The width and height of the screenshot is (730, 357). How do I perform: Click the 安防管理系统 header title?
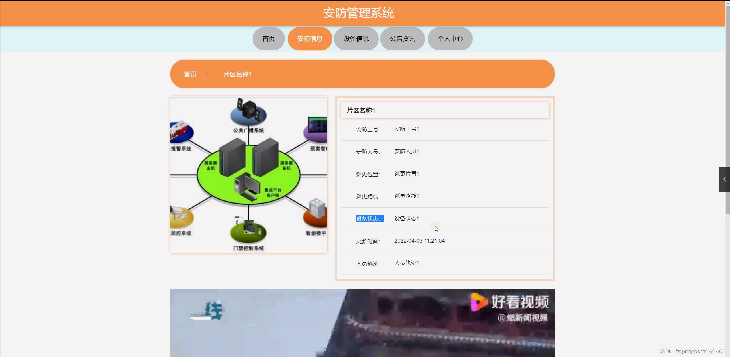click(358, 13)
